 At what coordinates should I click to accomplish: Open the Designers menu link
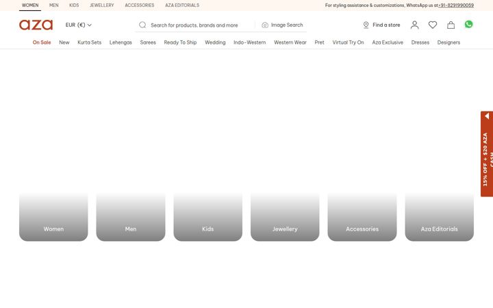448,42
